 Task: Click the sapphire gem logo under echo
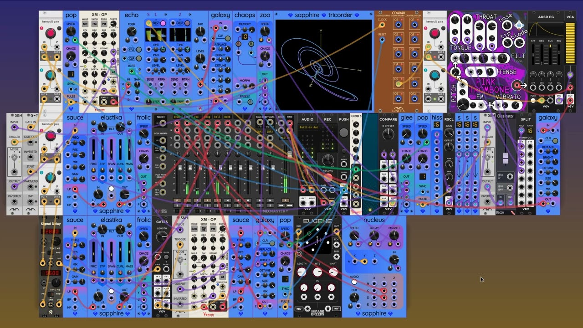coord(132,108)
